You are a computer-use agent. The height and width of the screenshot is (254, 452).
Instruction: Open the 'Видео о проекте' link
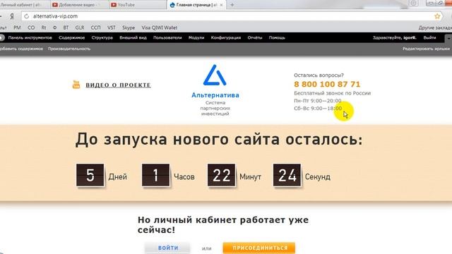tap(118, 85)
